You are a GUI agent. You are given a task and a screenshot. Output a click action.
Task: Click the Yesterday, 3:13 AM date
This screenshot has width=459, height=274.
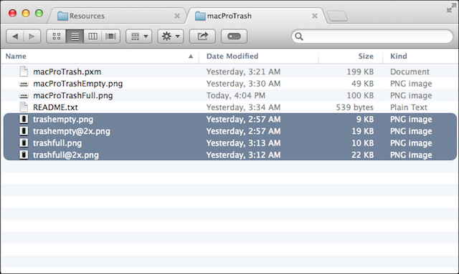(243, 143)
